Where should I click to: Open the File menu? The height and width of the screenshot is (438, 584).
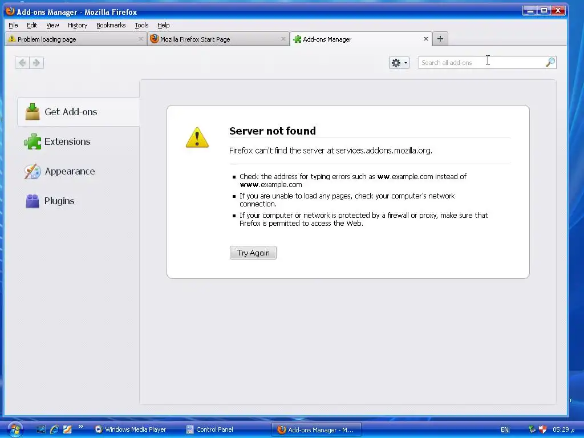(x=13, y=25)
